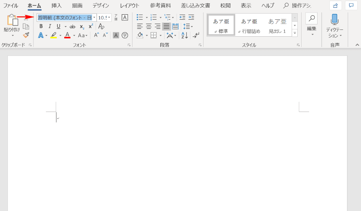The width and height of the screenshot is (361, 211).
Task: Apply red font color
Action: pos(67,35)
